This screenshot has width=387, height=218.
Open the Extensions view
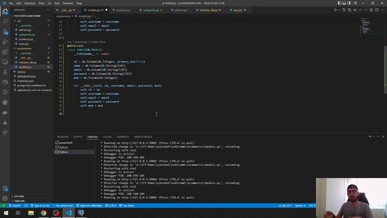point(5,52)
